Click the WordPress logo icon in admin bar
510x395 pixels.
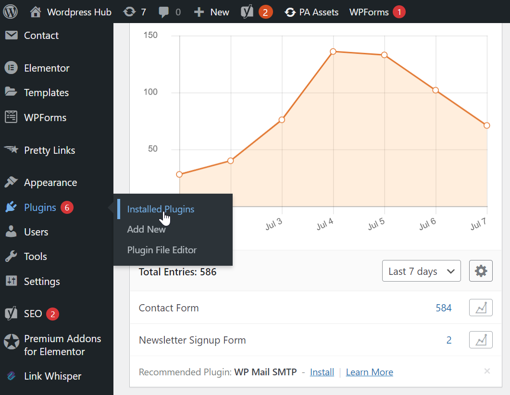[11, 12]
